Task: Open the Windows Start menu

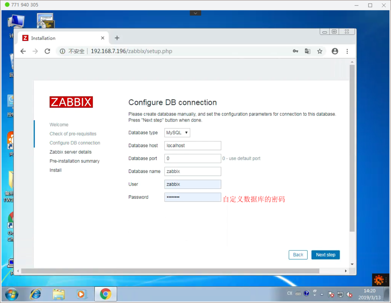Action: coord(12,294)
